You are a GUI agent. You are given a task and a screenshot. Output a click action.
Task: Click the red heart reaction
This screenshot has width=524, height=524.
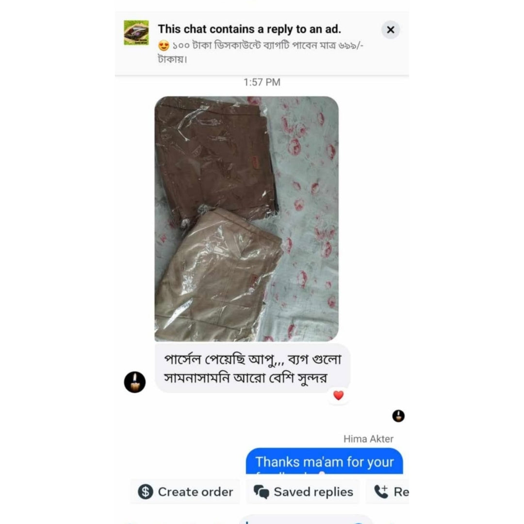tap(338, 395)
